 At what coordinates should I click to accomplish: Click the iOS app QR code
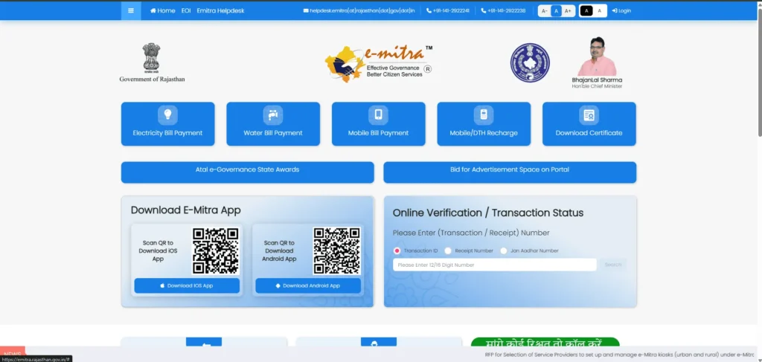coord(216,251)
